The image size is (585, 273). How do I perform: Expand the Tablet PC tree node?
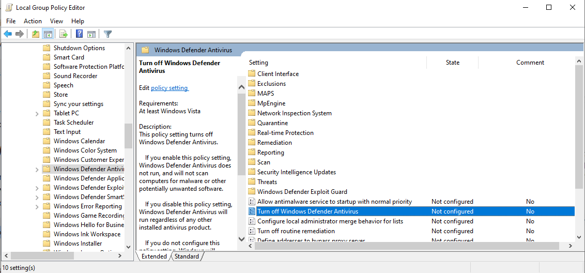pyautogui.click(x=37, y=113)
